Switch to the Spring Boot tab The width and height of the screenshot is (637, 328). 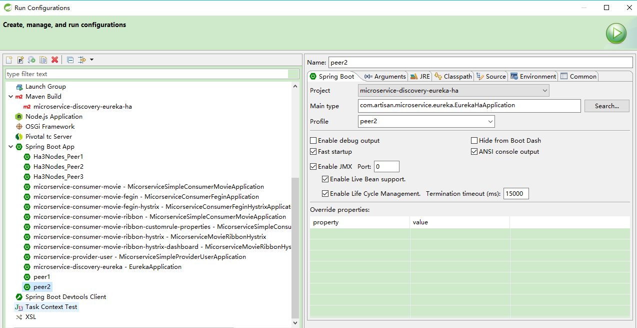(332, 76)
